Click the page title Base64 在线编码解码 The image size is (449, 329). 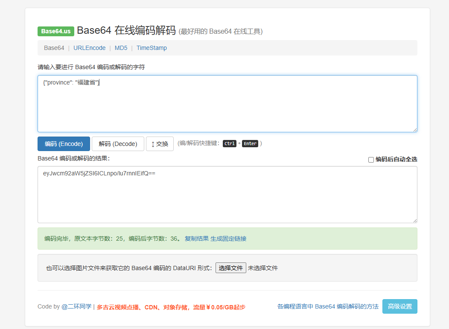126,30
